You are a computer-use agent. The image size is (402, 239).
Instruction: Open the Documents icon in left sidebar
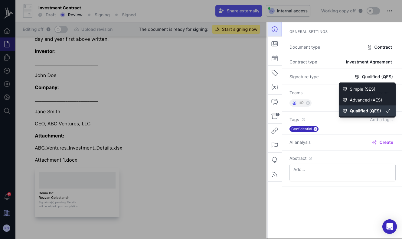click(7, 44)
